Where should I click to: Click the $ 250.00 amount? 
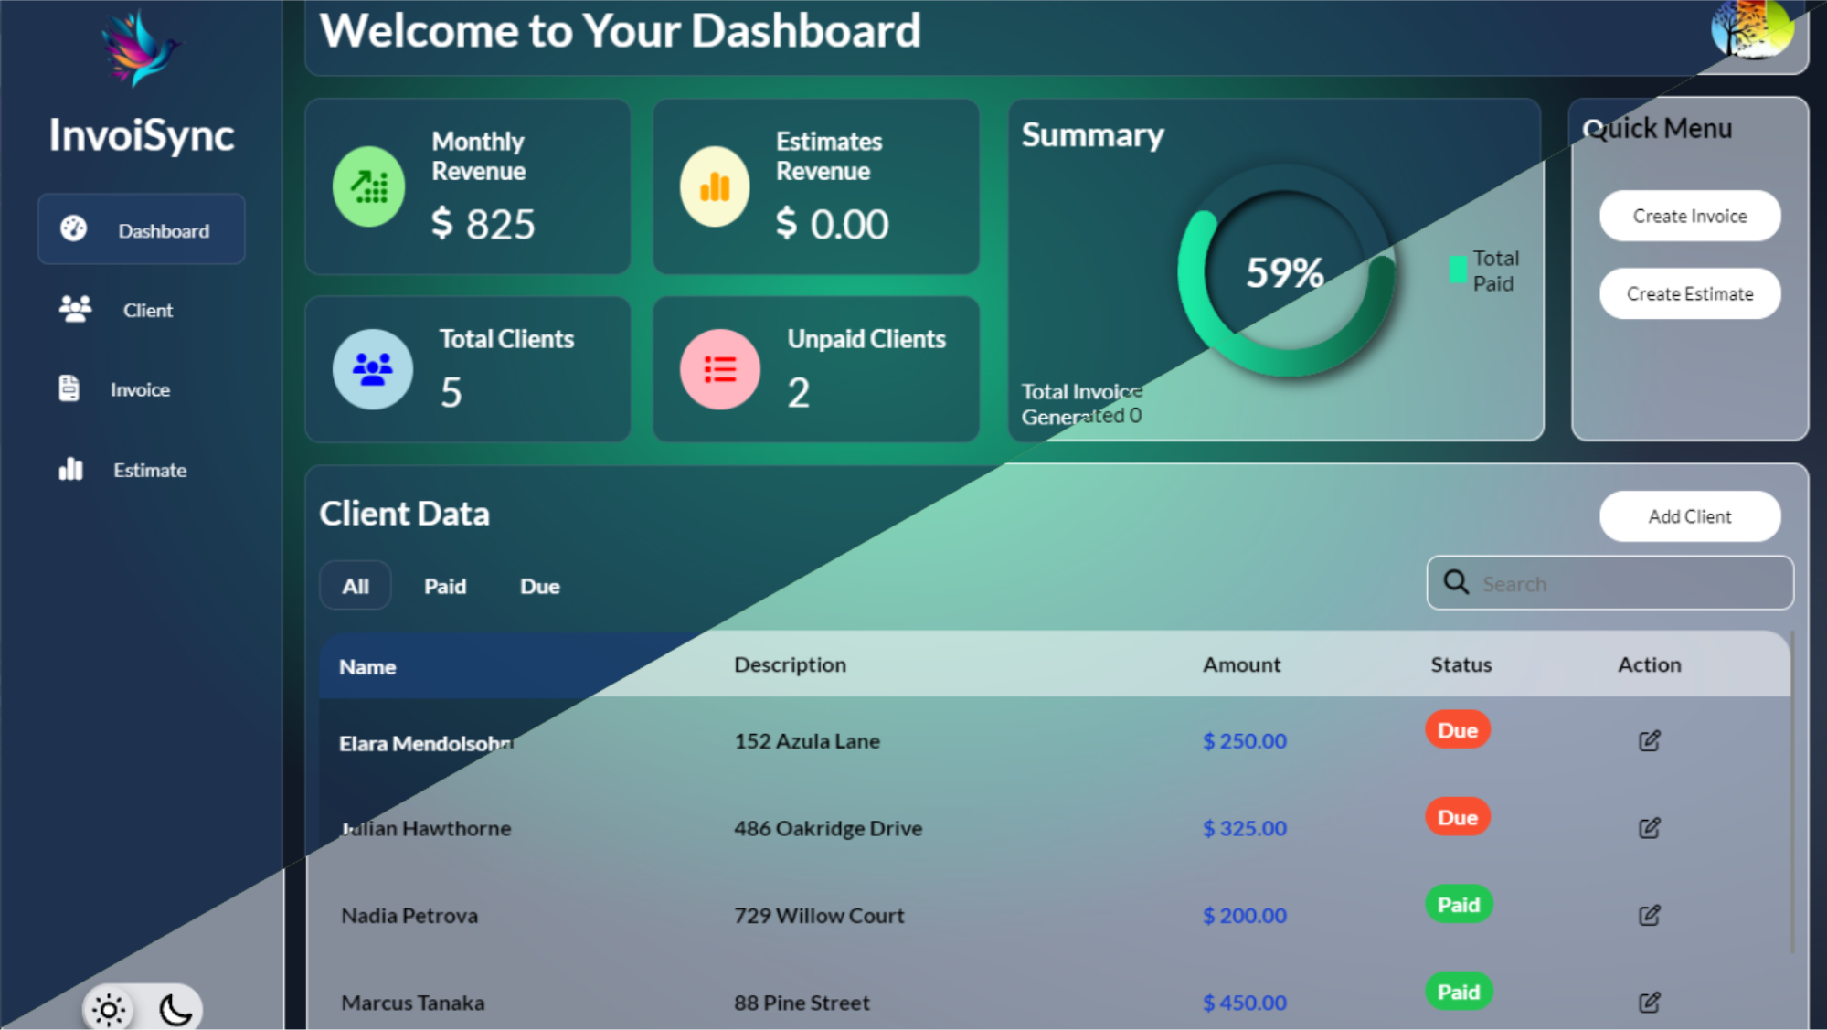click(1245, 740)
